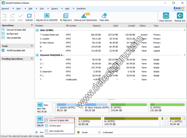Open the View menu dropdown arrow

(x=25, y=9)
